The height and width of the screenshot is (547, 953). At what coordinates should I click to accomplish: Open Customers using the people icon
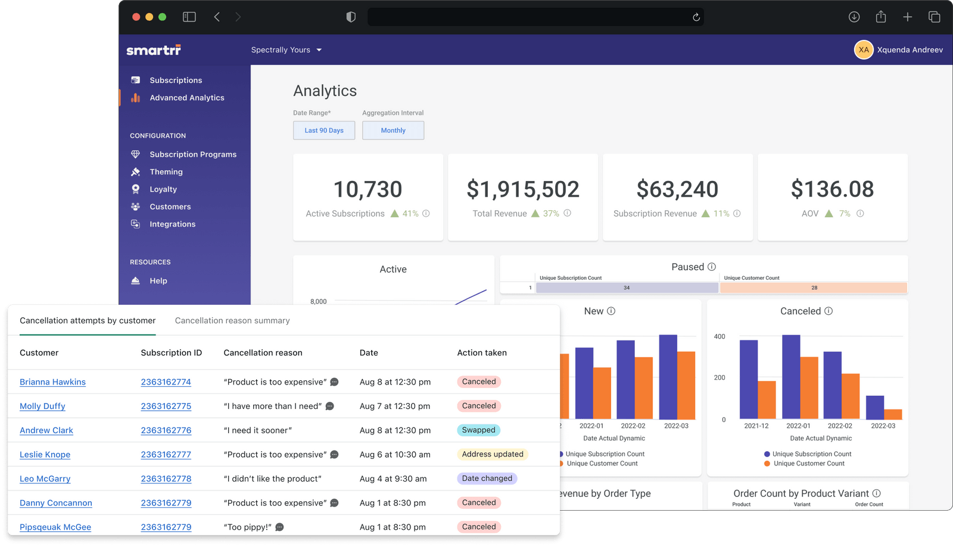136,207
